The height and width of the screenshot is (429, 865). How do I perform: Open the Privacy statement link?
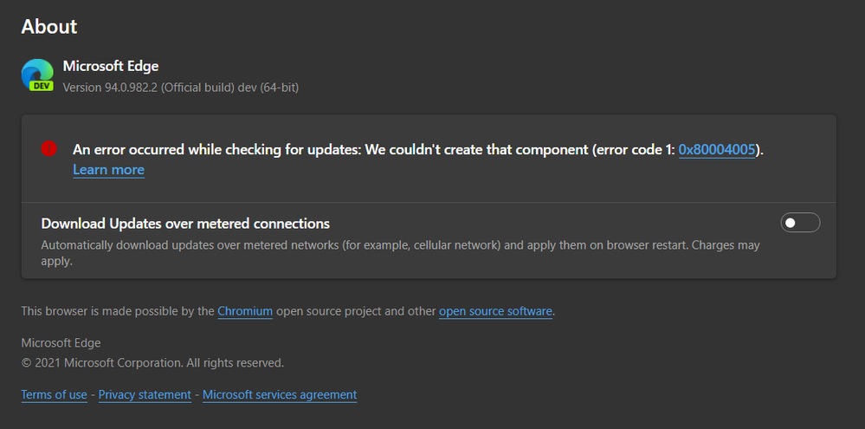[x=145, y=394]
